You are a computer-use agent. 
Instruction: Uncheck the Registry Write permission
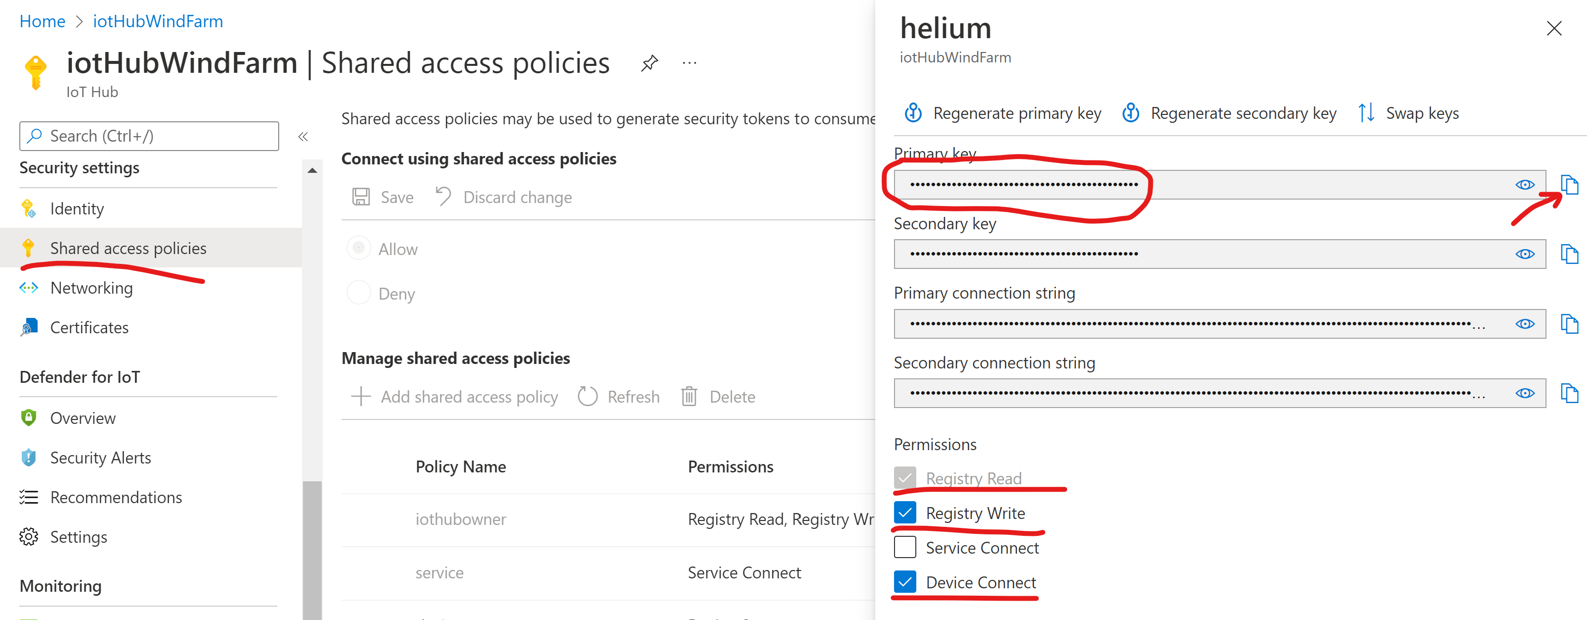[x=905, y=513]
